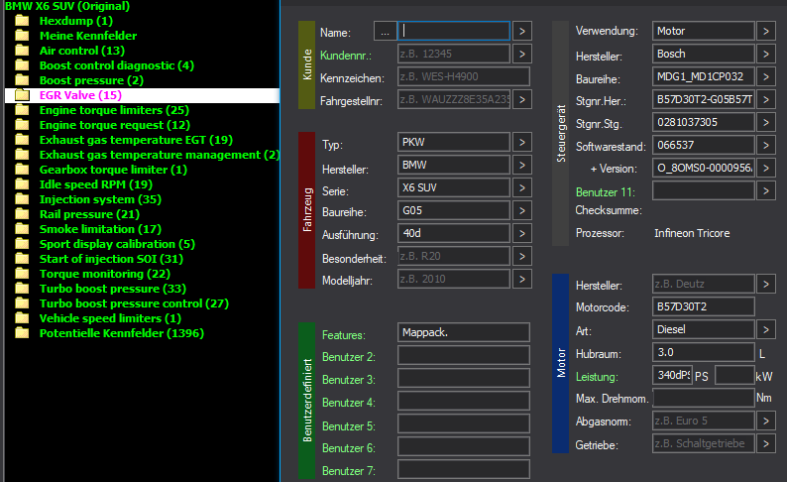This screenshot has width=787, height=482.
Task: Open the arrow beside Baureihe MDG1_MD1CP032
Action: [766, 76]
